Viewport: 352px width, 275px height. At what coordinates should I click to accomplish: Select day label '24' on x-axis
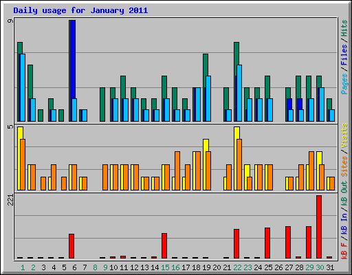[x=258, y=267]
